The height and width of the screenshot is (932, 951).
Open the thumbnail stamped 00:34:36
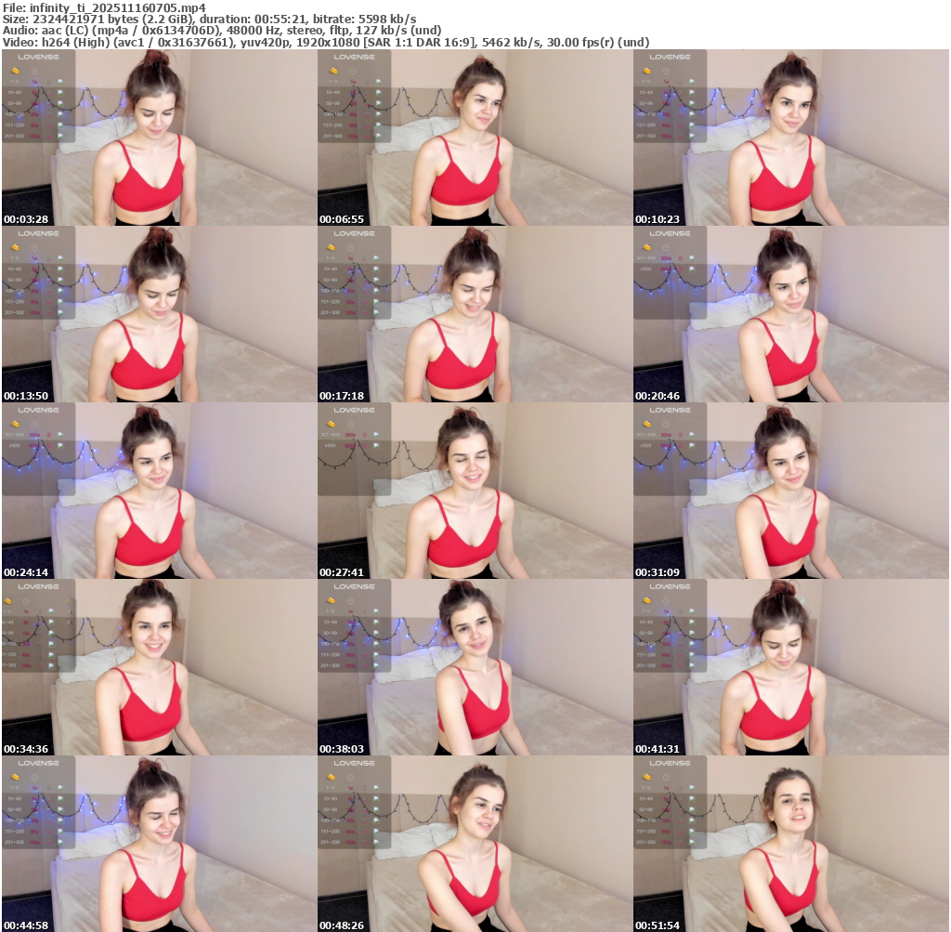click(159, 667)
